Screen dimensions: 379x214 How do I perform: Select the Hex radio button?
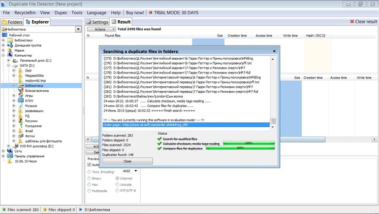[x=89, y=184]
